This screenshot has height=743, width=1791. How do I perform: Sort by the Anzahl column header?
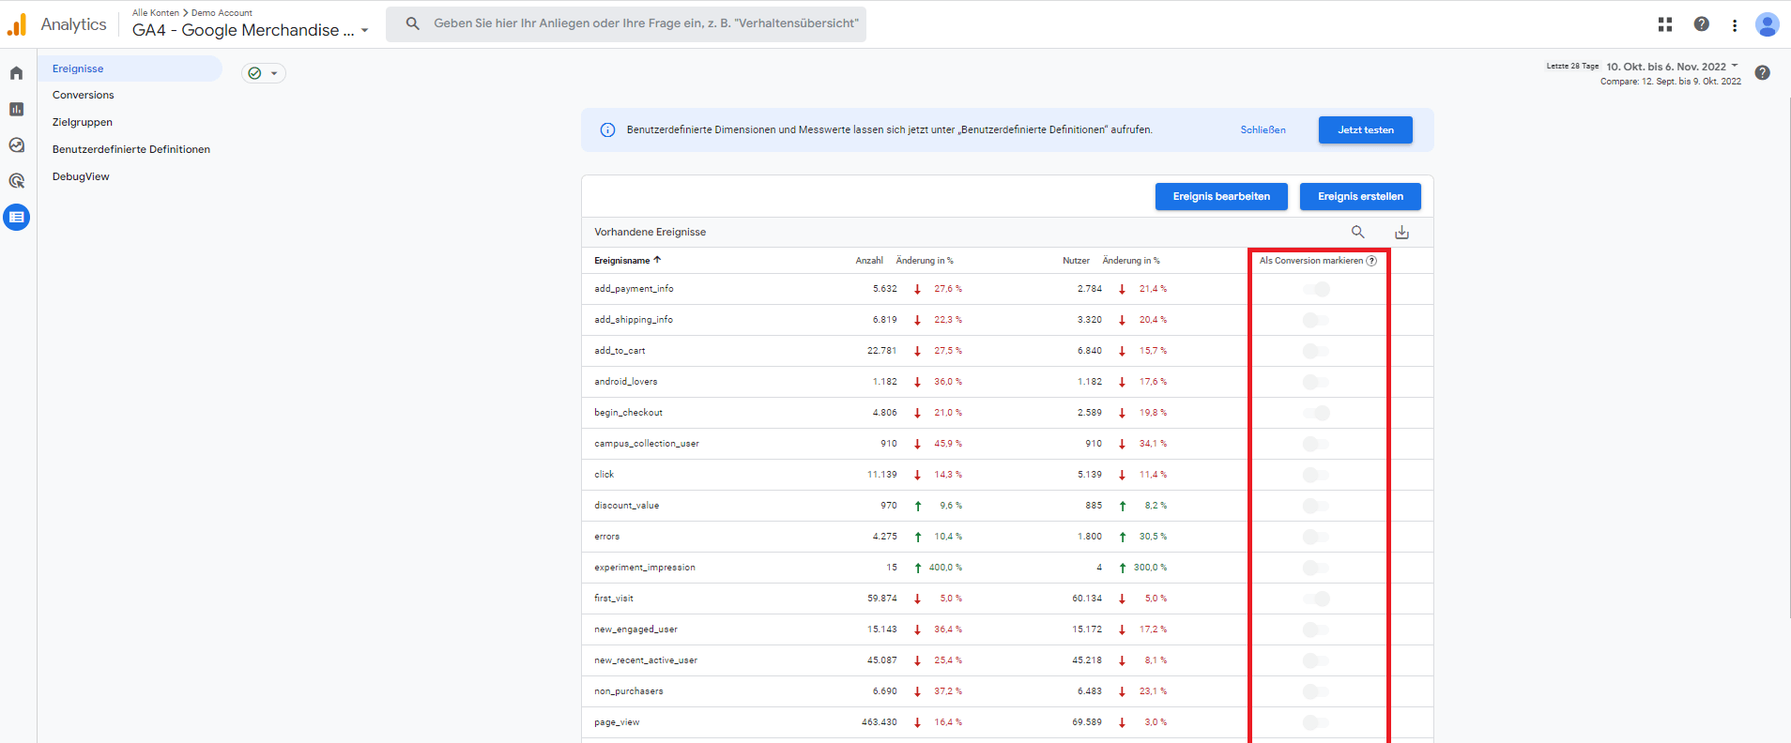[x=869, y=261]
